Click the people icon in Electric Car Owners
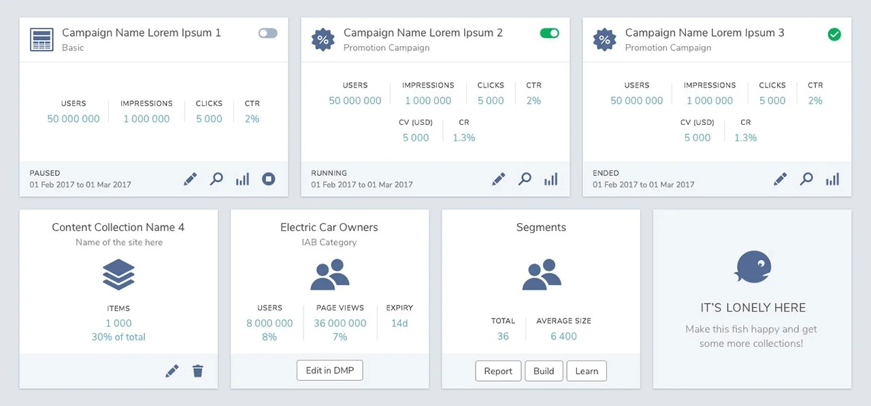This screenshot has height=406, width=871. click(330, 275)
